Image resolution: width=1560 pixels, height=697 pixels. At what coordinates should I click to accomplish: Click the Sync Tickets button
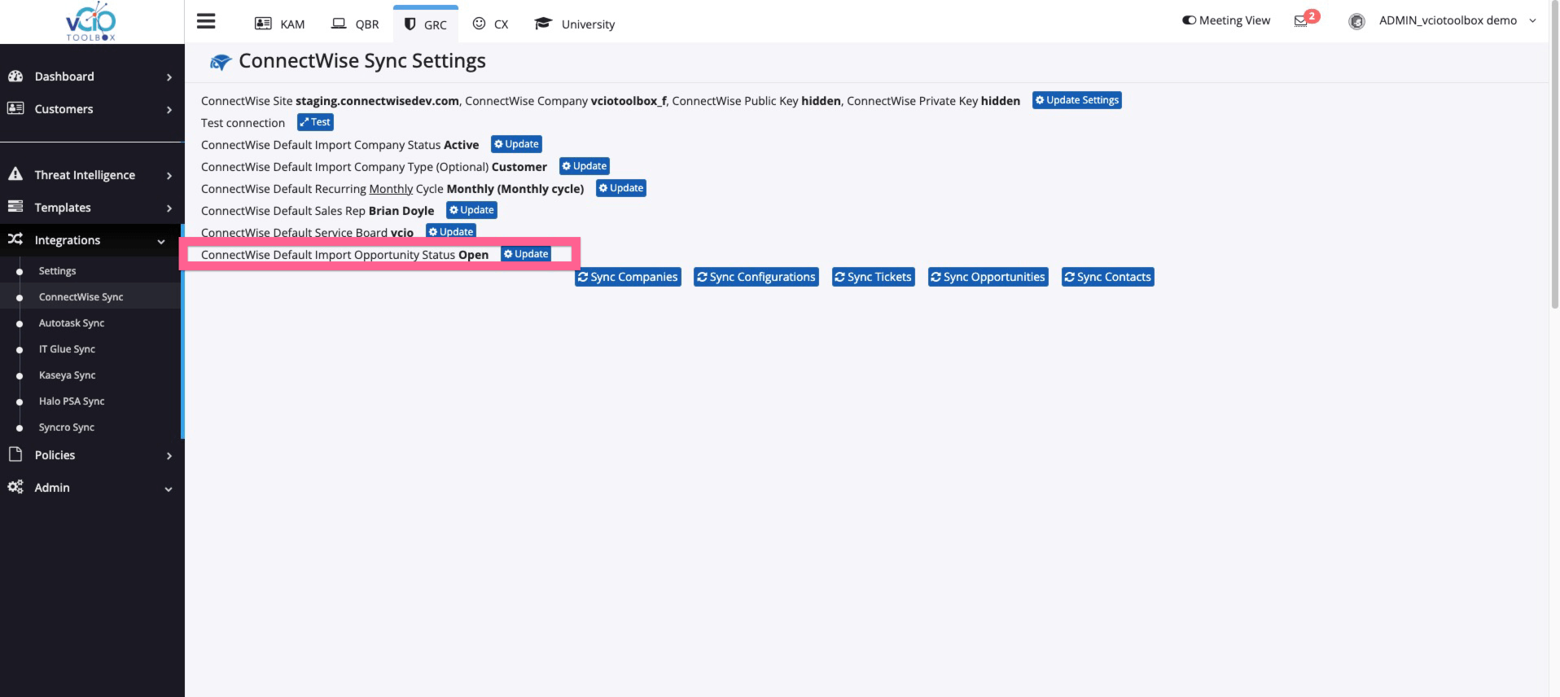873,277
